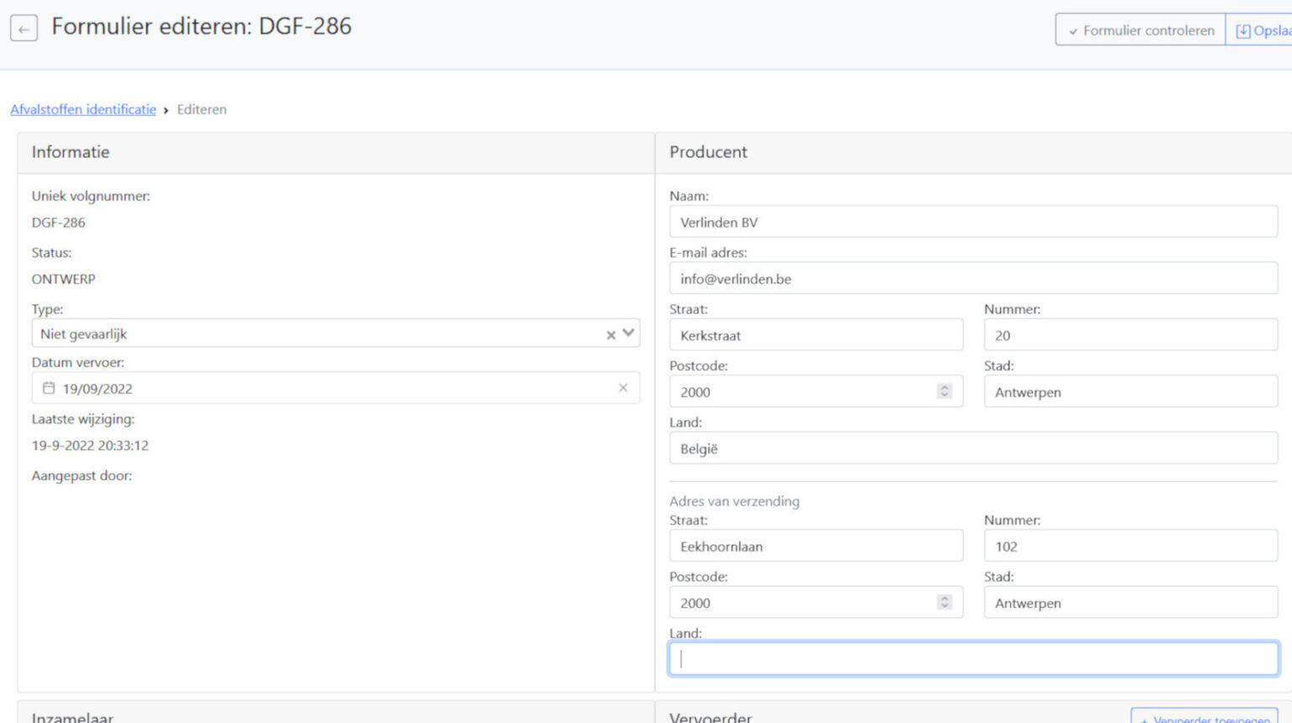
Task: Clear the Type selection with the x icon
Action: 611,335
